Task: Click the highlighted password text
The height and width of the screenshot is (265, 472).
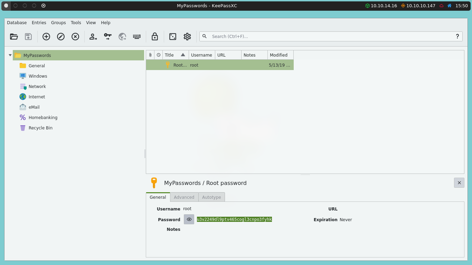Action: click(234, 219)
